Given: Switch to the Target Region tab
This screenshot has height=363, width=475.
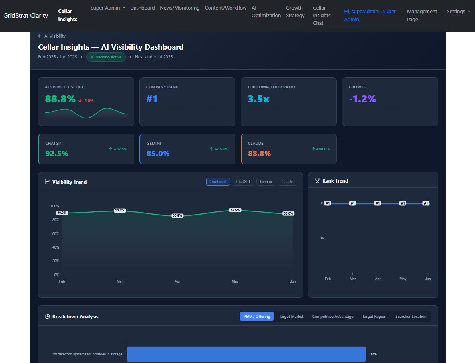Looking at the screenshot, I should 374,317.
